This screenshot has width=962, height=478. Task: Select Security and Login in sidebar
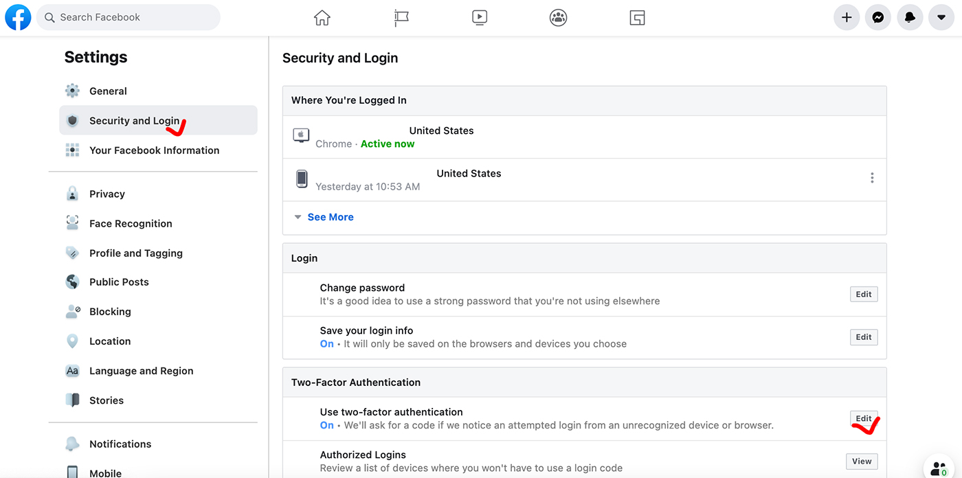(x=134, y=121)
